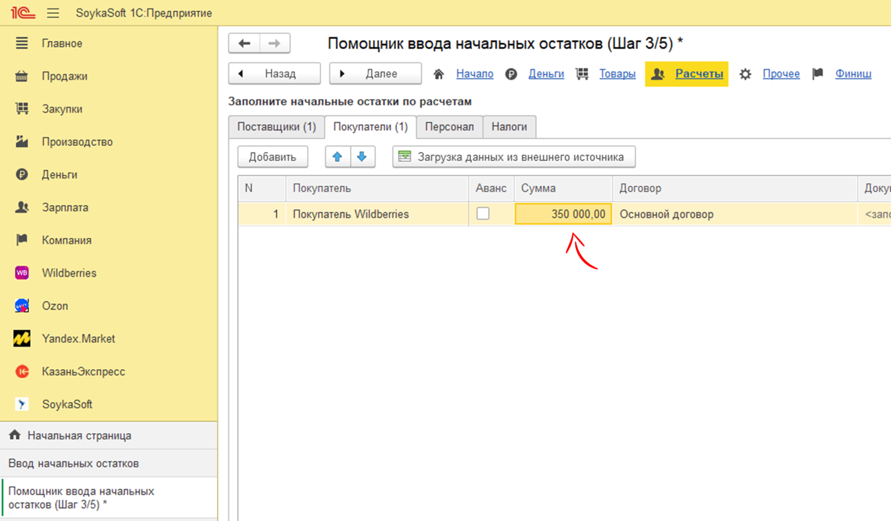Screen dimensions: 891x521
Task: Follow the Расчеты step link
Action: pyautogui.click(x=699, y=74)
